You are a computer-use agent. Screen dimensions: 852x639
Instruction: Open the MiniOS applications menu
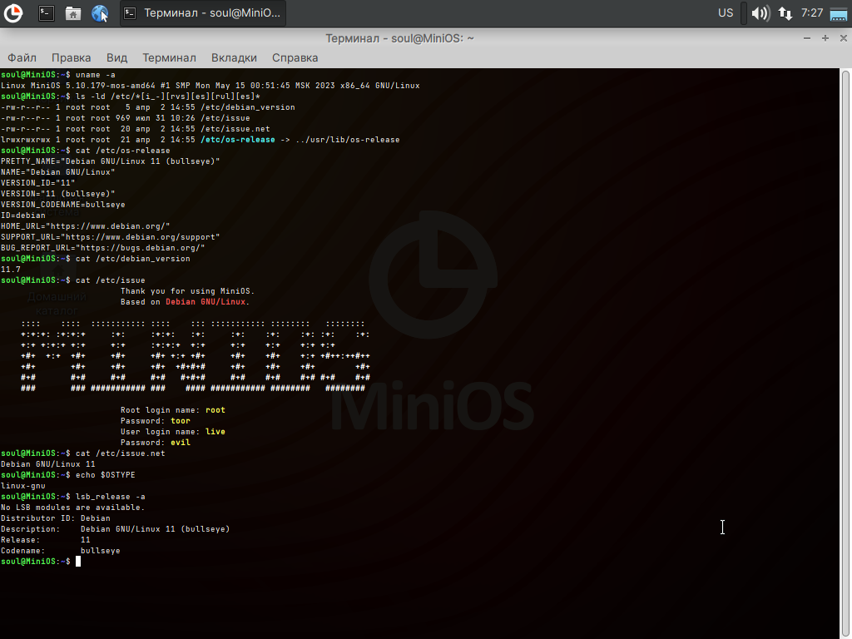[x=13, y=13]
